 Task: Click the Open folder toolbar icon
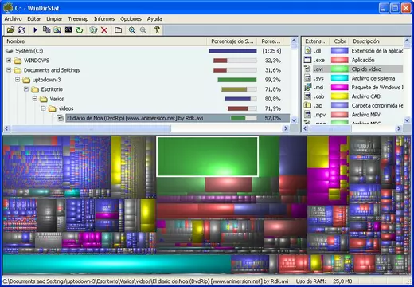click(10, 29)
